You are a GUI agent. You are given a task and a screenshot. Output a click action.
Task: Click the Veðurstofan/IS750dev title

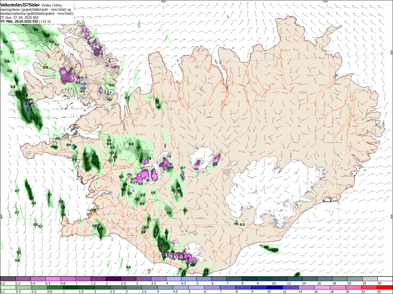20,5
